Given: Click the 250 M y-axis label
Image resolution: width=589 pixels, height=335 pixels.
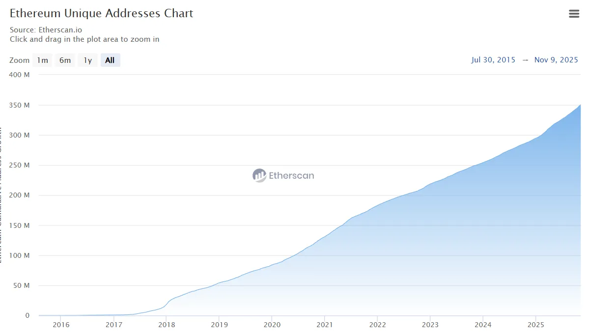Looking at the screenshot, I should tap(19, 165).
